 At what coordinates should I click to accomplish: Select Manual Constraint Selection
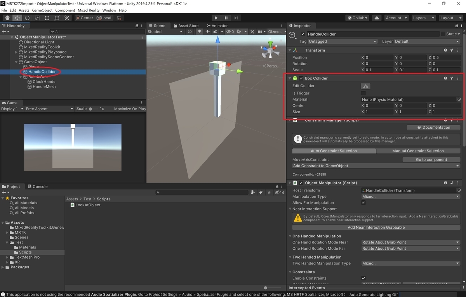(x=418, y=151)
